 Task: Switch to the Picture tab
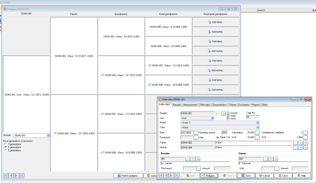[233, 105]
